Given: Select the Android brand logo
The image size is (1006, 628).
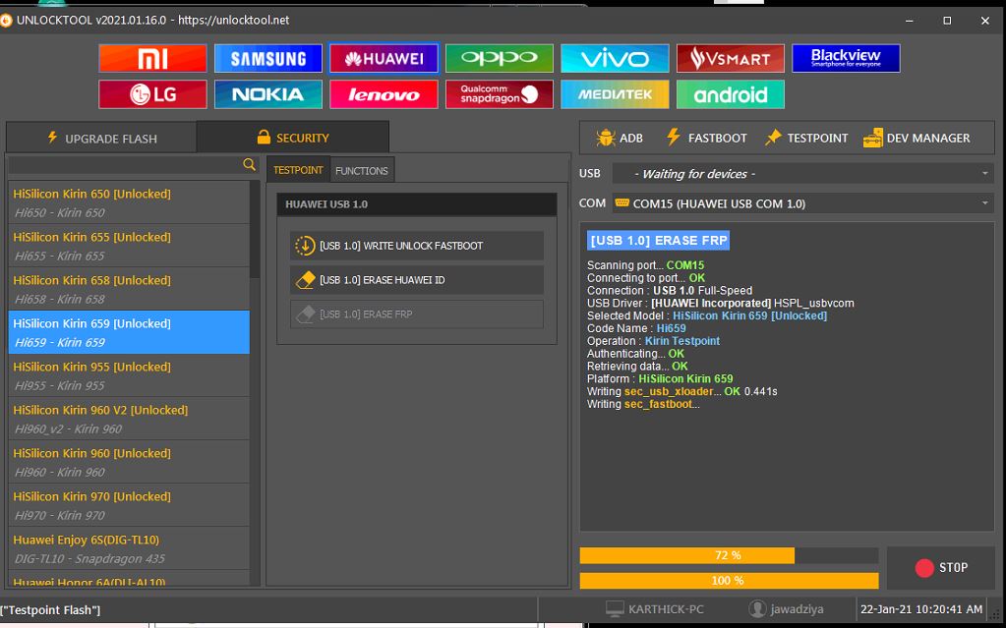Looking at the screenshot, I should point(730,94).
